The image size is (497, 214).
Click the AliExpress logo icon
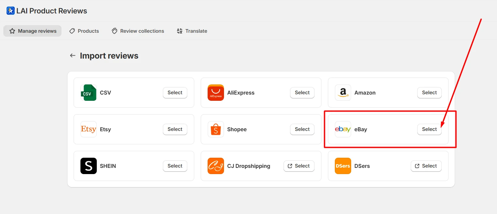[216, 93]
